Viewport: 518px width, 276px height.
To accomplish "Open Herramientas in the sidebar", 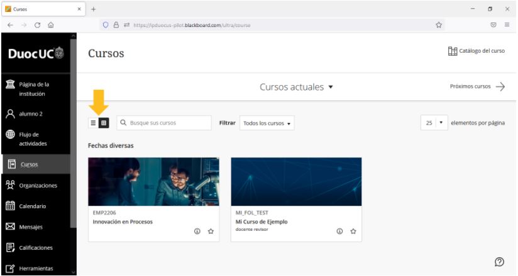I will [36, 268].
